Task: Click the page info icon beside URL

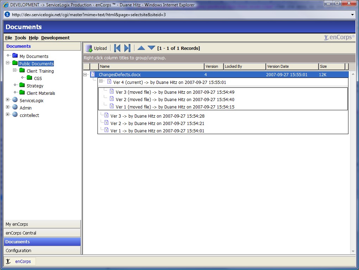Action: (7, 15)
